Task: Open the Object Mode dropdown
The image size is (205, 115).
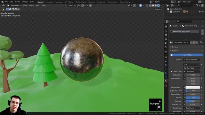Action: tap(14, 5)
